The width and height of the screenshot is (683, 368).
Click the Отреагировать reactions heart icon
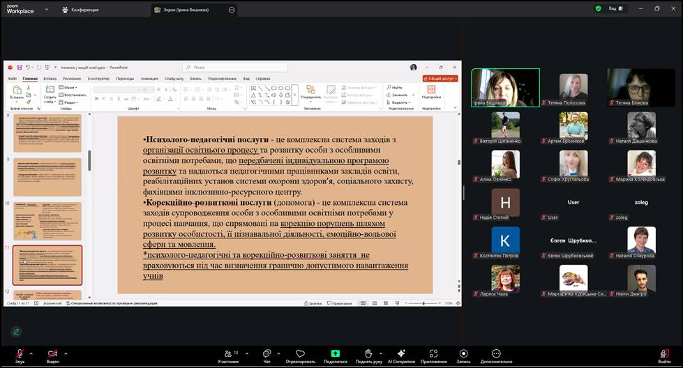[x=301, y=353]
